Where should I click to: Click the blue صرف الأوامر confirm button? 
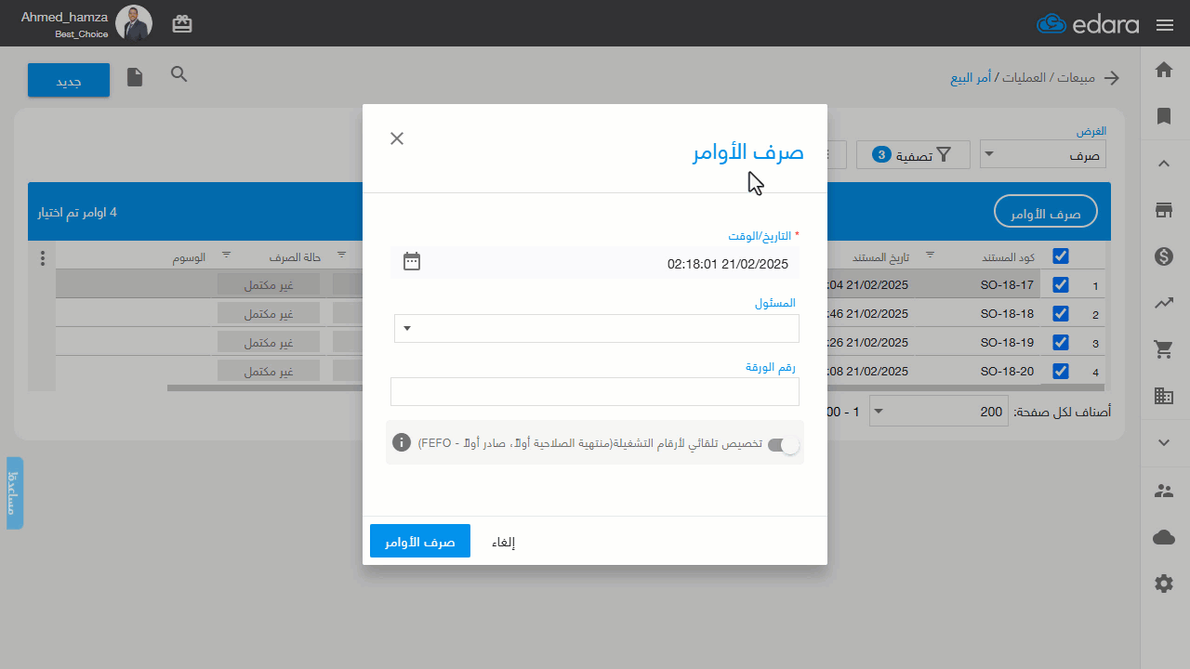click(420, 542)
